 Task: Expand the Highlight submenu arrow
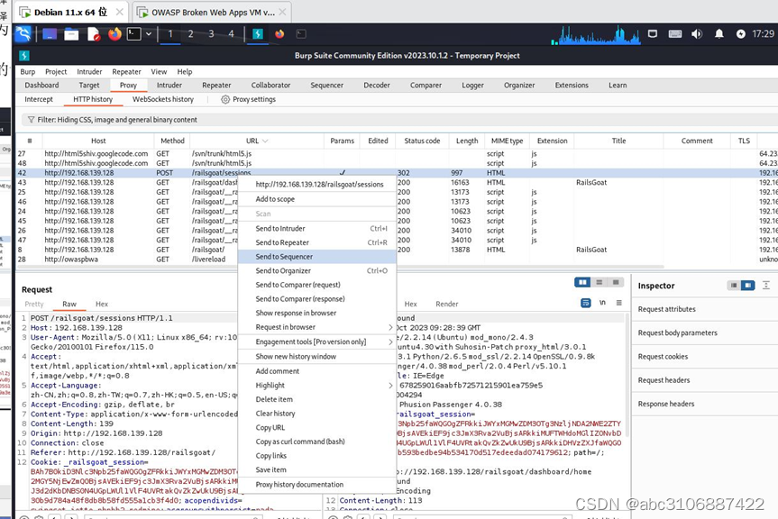pos(390,386)
